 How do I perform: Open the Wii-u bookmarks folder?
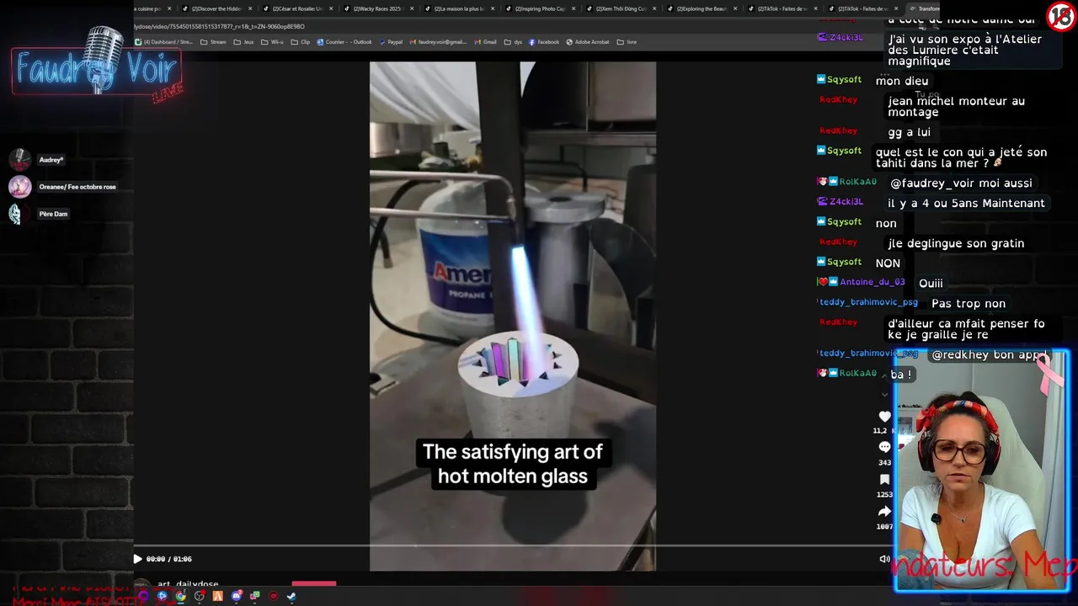coord(272,42)
